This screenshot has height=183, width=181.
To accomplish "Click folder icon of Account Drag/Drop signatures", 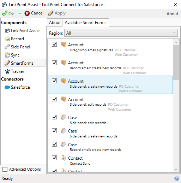I will point(64,45).
